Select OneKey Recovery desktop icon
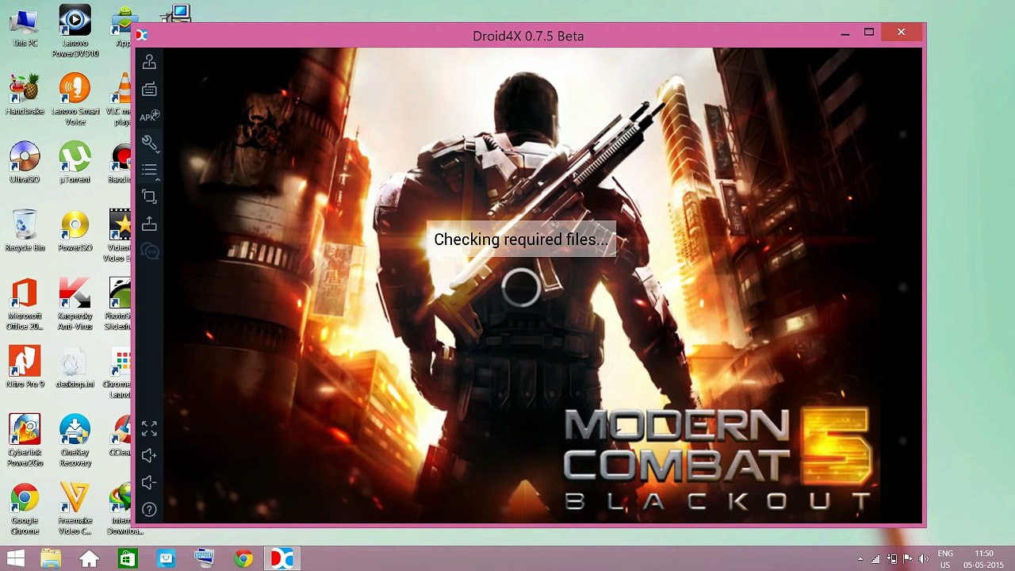Viewport: 1015px width, 571px height. pyautogui.click(x=75, y=440)
